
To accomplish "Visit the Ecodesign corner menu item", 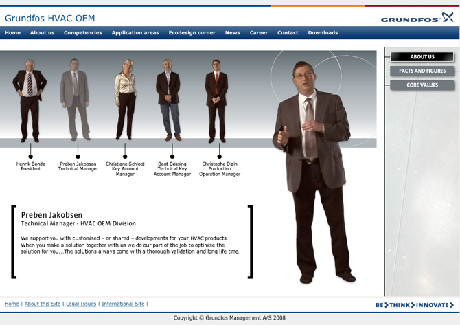I will click(192, 32).
